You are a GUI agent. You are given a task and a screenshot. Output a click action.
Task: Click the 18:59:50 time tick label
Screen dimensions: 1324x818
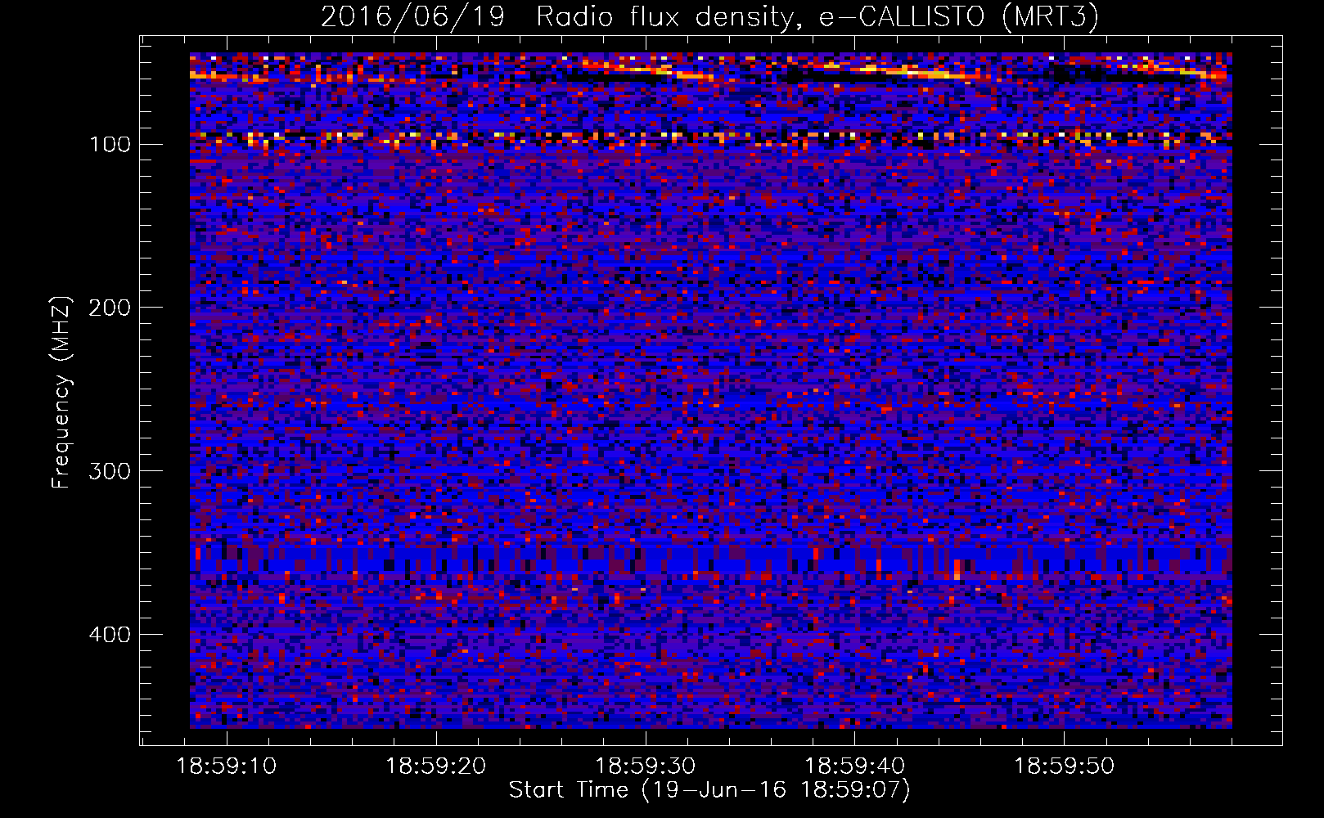1065,766
